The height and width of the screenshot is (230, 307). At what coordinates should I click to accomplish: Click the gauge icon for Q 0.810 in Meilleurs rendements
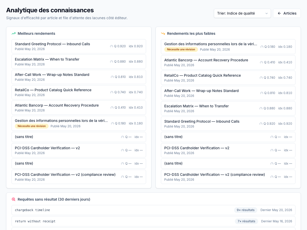pyautogui.click(x=112, y=77)
